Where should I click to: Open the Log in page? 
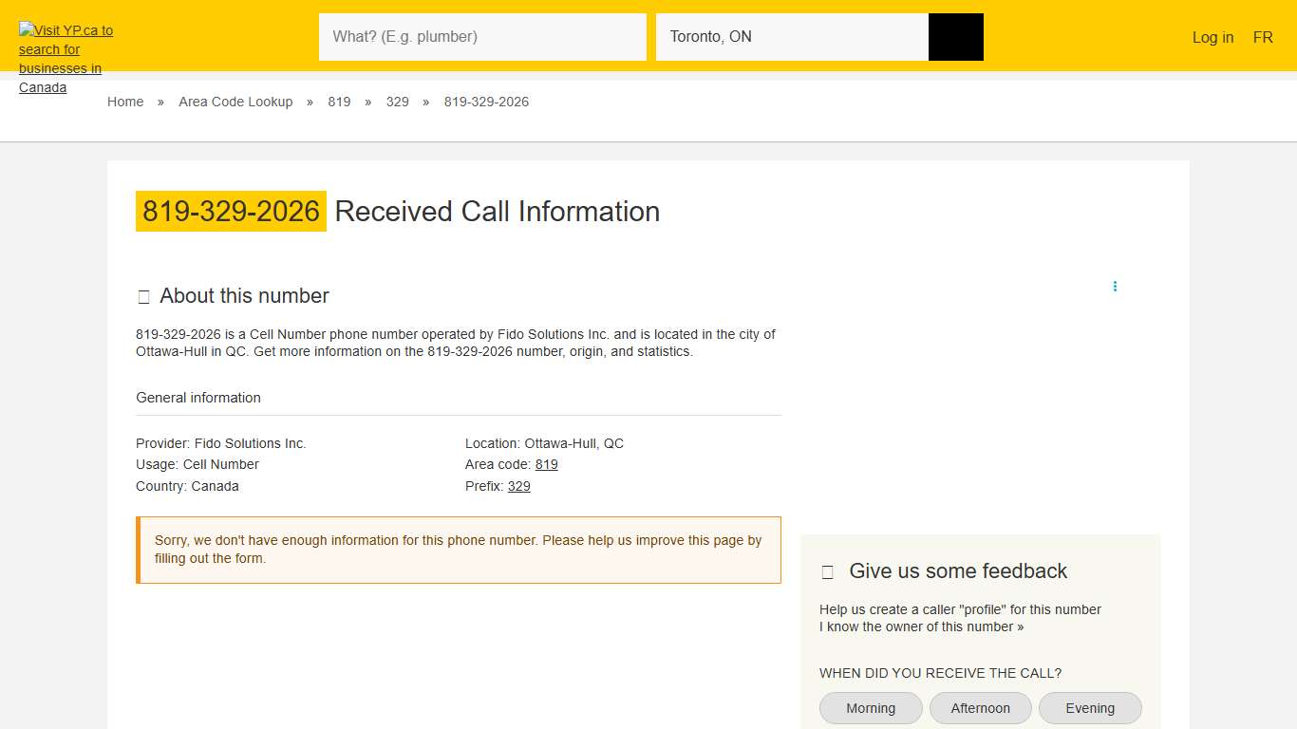(1212, 37)
